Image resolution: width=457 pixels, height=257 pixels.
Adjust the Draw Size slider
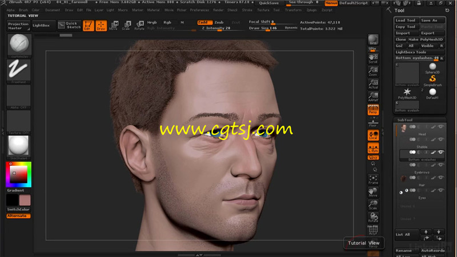[265, 28]
